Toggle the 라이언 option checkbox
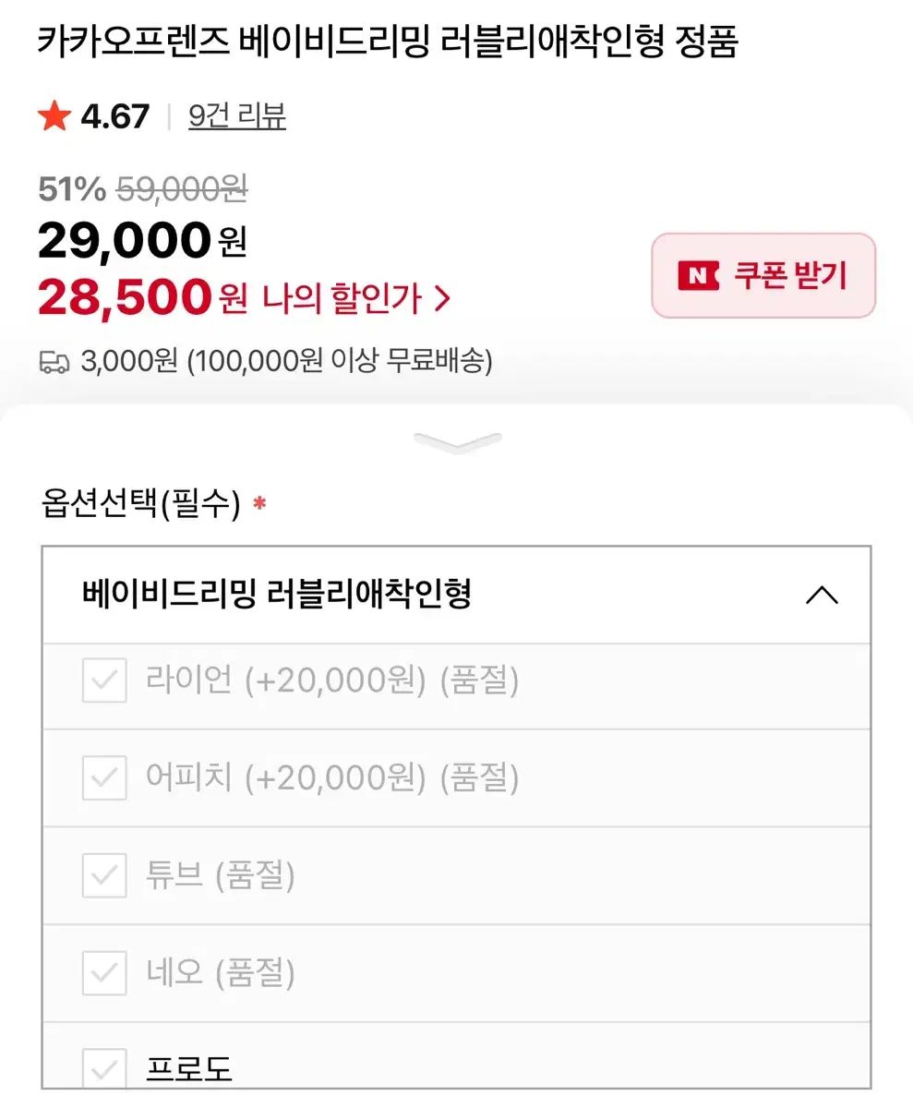This screenshot has width=913, height=1108. (104, 681)
